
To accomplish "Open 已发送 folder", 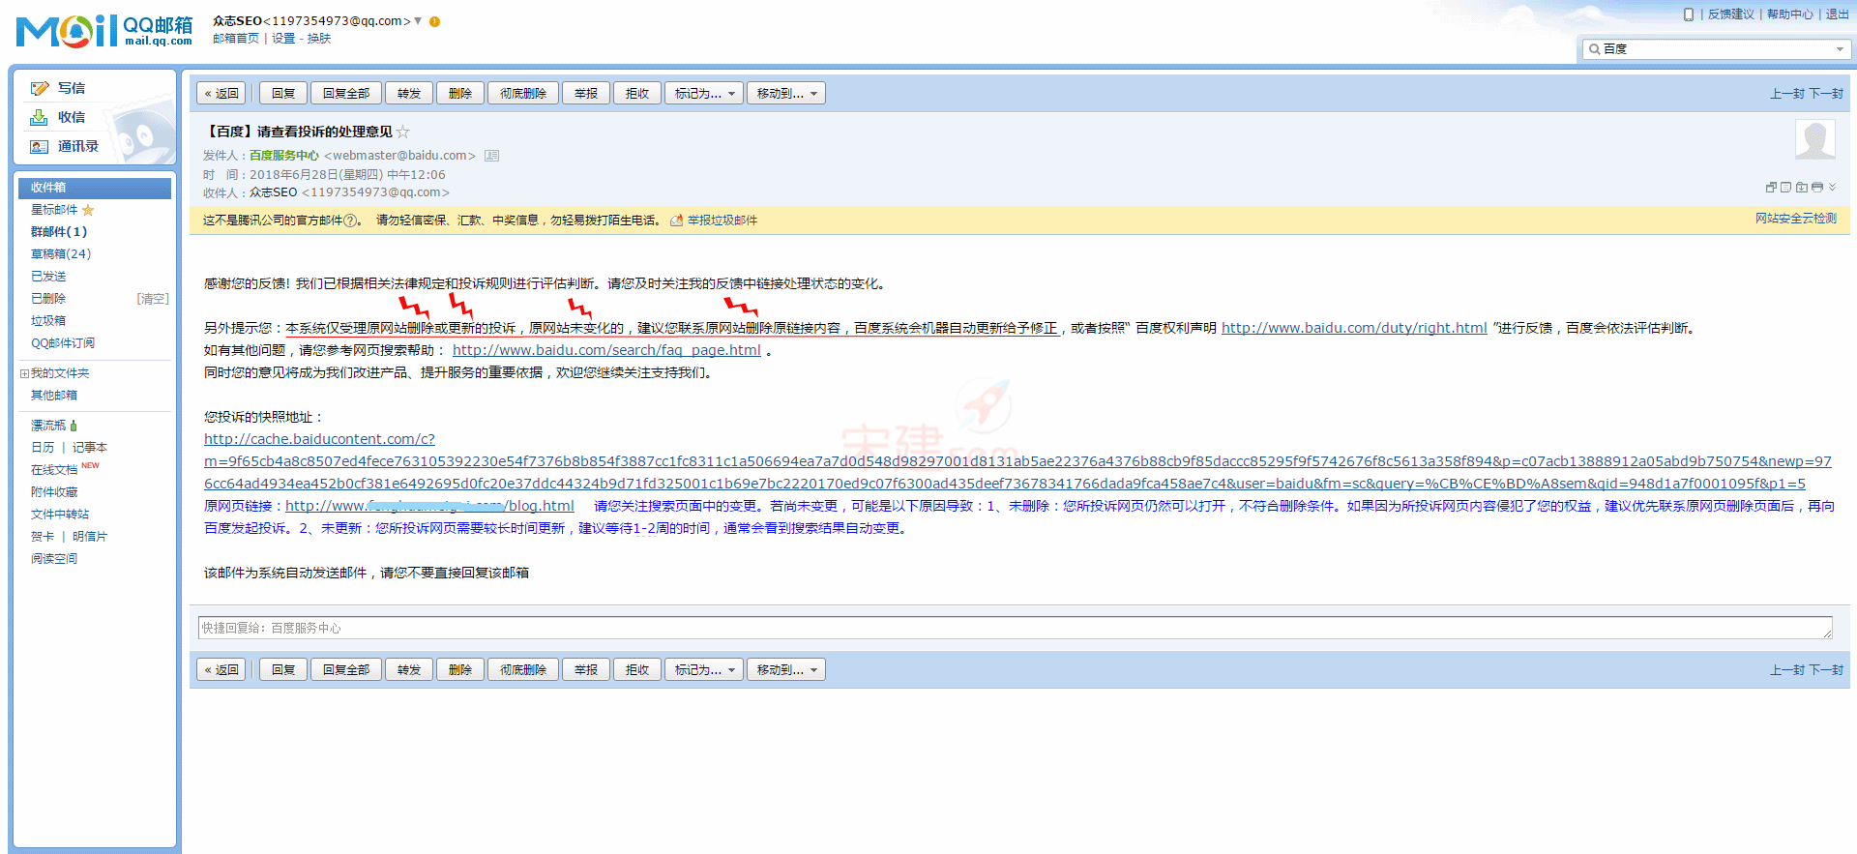I will coord(48,277).
